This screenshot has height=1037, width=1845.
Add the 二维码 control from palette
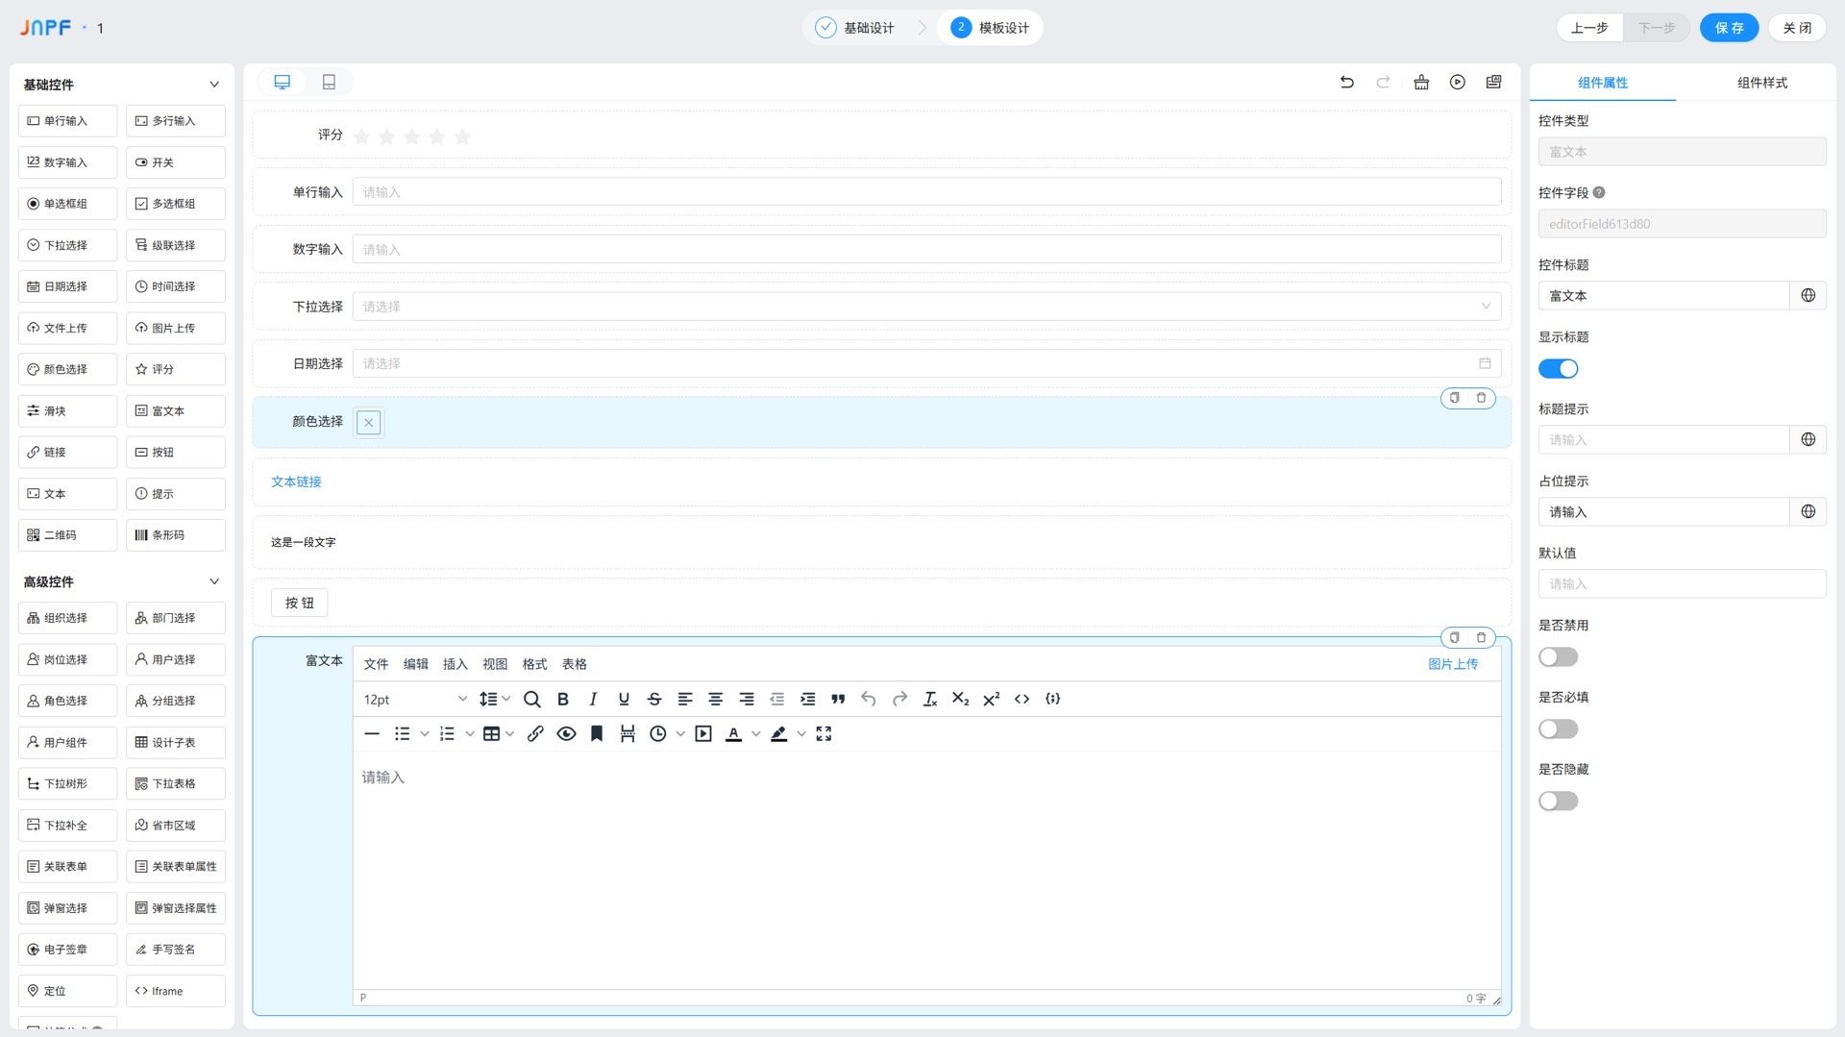click(x=67, y=535)
